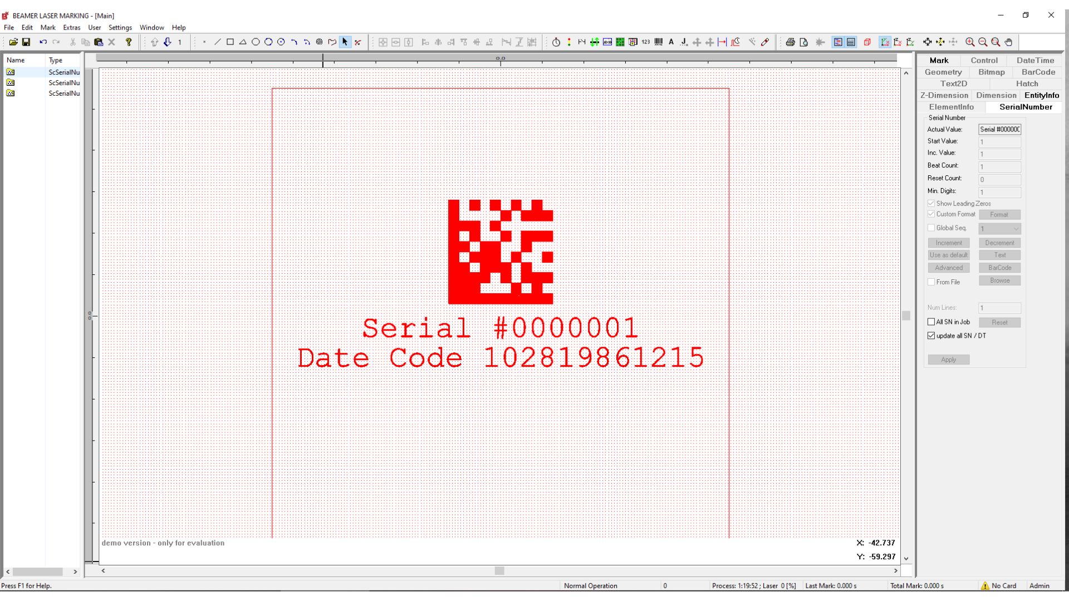
Task: Print the job using the printer icon
Action: [x=790, y=42]
